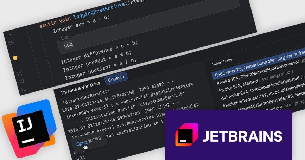Open the Threads & Variables tab

tap(80, 88)
